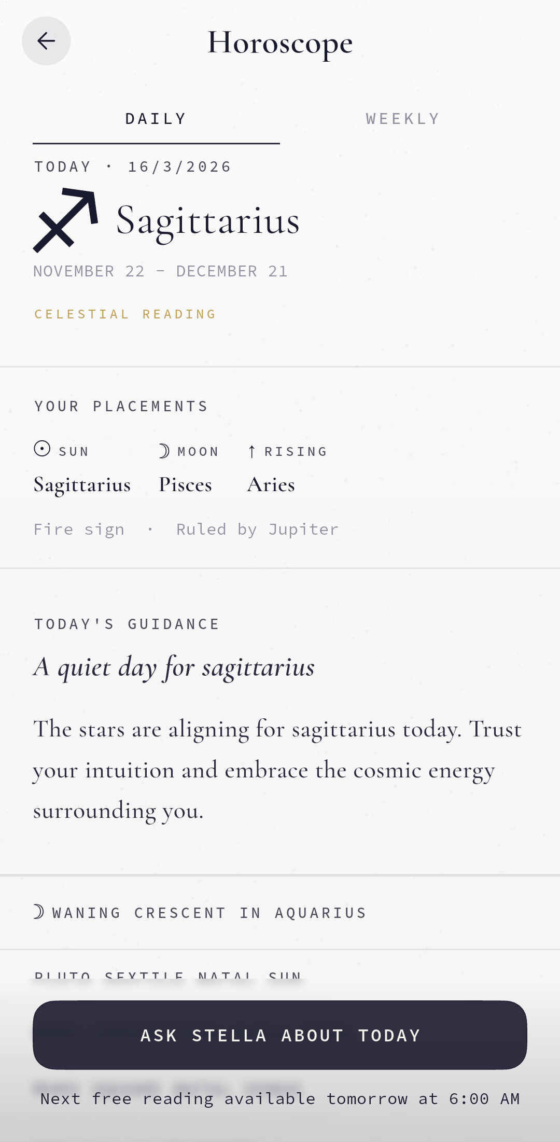Tap the Sagittarius sign heading
560x1142 pixels.
pyautogui.click(x=208, y=220)
